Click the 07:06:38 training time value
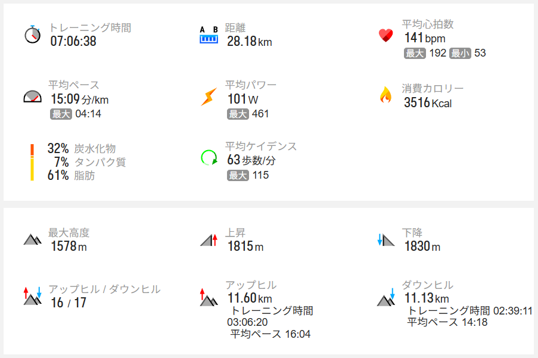 pyautogui.click(x=73, y=41)
